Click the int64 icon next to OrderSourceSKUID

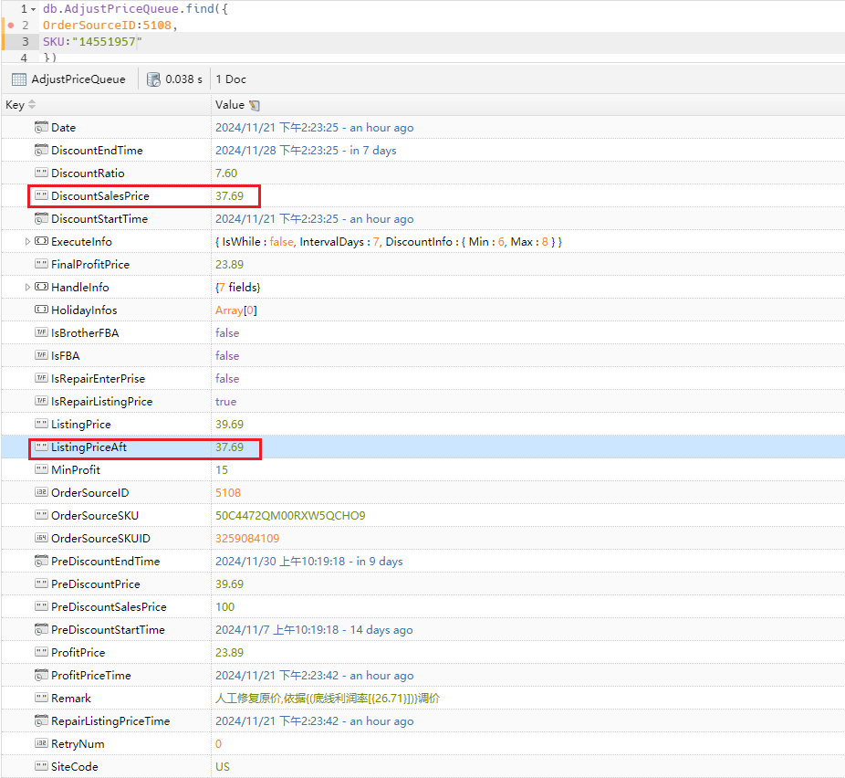(41, 538)
